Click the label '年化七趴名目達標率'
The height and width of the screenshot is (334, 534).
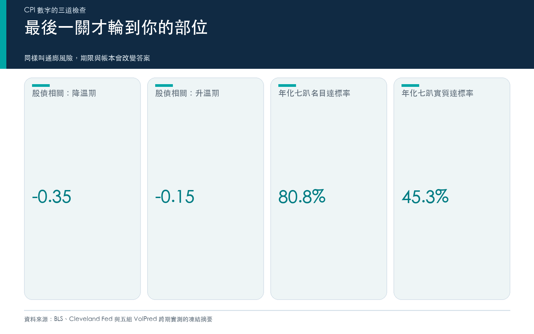point(314,93)
